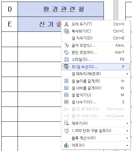Click table cell labeled D
Viewport: 132px width, 151px height.
(10, 9)
